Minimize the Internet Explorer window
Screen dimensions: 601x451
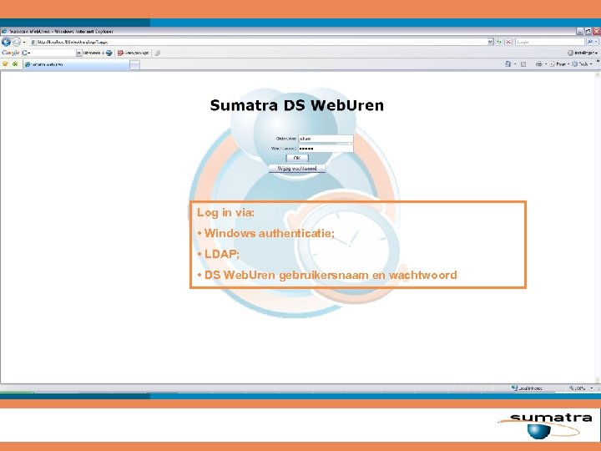[580, 32]
